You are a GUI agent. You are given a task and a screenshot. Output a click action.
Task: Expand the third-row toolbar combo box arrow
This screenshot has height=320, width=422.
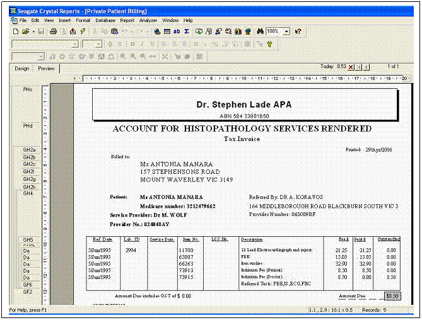(41, 57)
